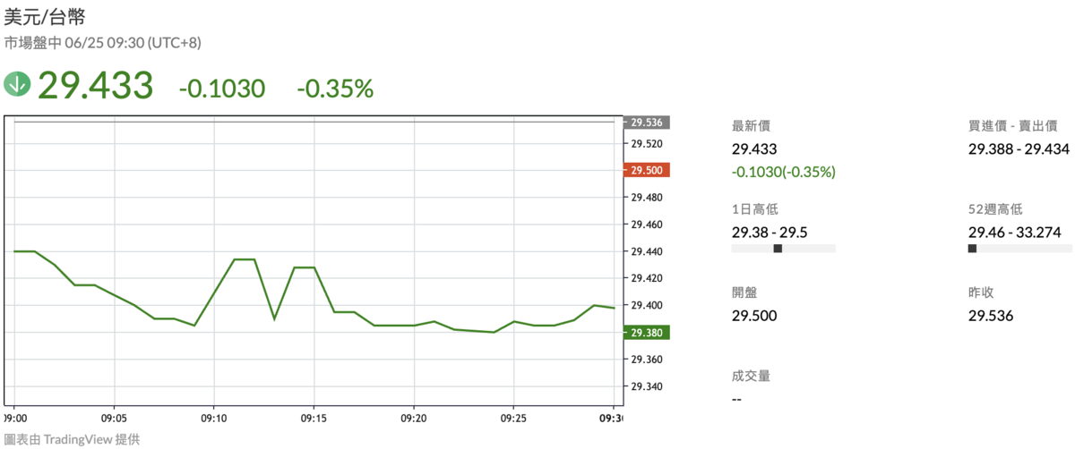
Task: Click the -0.1030 change in the header
Action: pos(222,89)
